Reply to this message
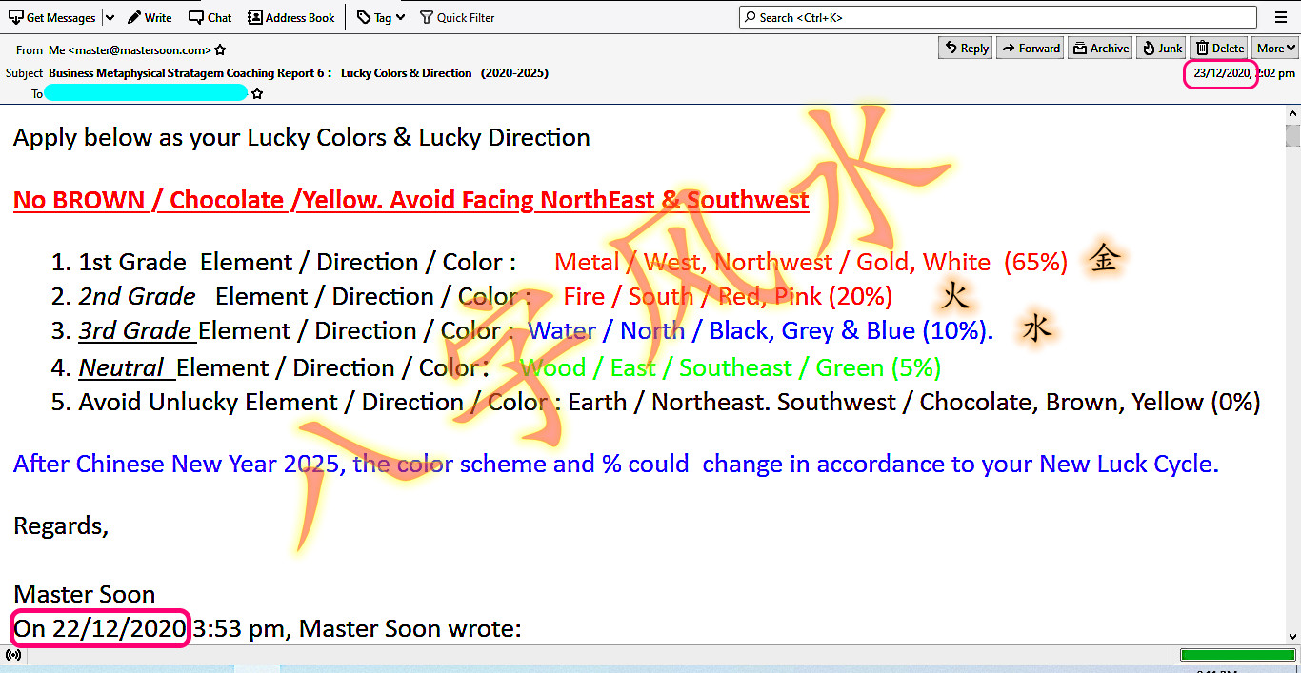The height and width of the screenshot is (673, 1301). tap(965, 48)
